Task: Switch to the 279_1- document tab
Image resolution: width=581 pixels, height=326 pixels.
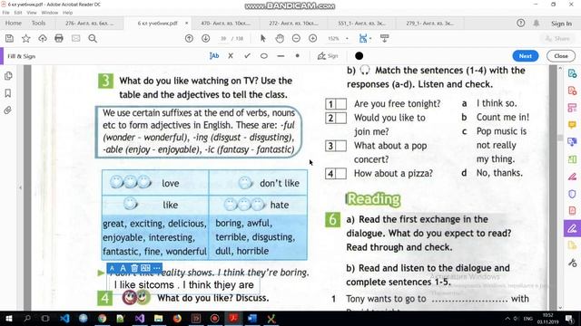Action: (x=429, y=24)
